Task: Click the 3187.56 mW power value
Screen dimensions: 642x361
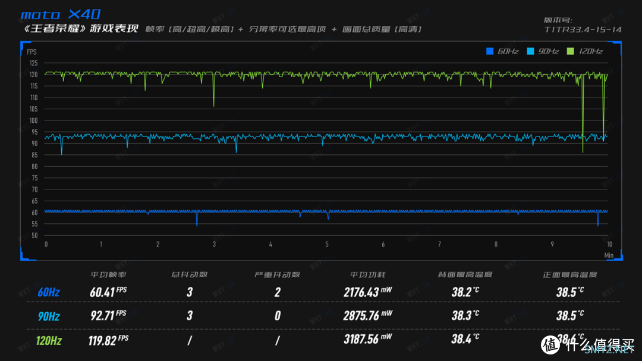Action: point(368,339)
